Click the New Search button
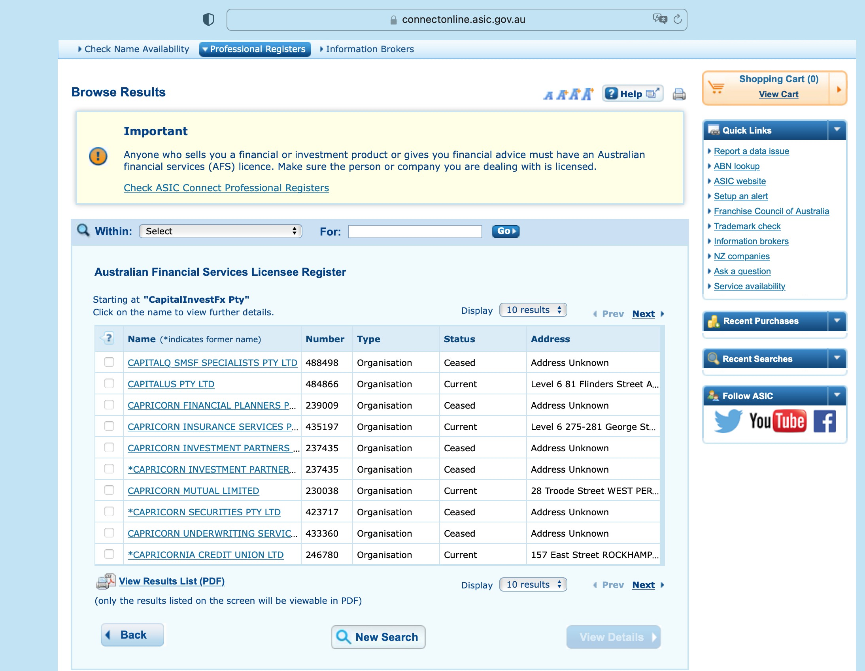 pyautogui.click(x=378, y=637)
